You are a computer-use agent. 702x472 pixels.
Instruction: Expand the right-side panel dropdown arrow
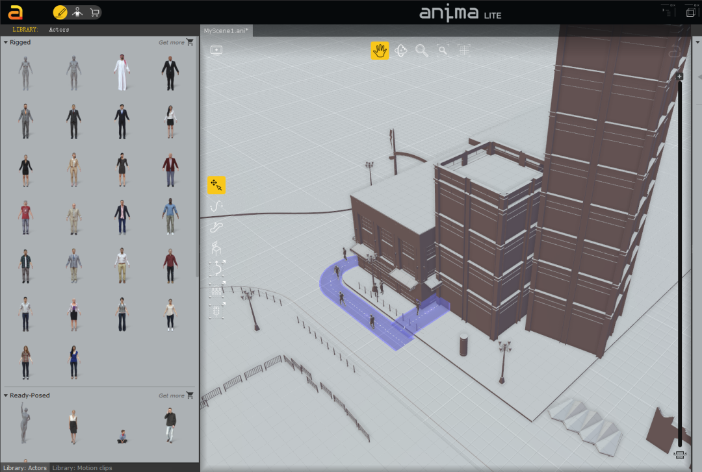point(697,42)
